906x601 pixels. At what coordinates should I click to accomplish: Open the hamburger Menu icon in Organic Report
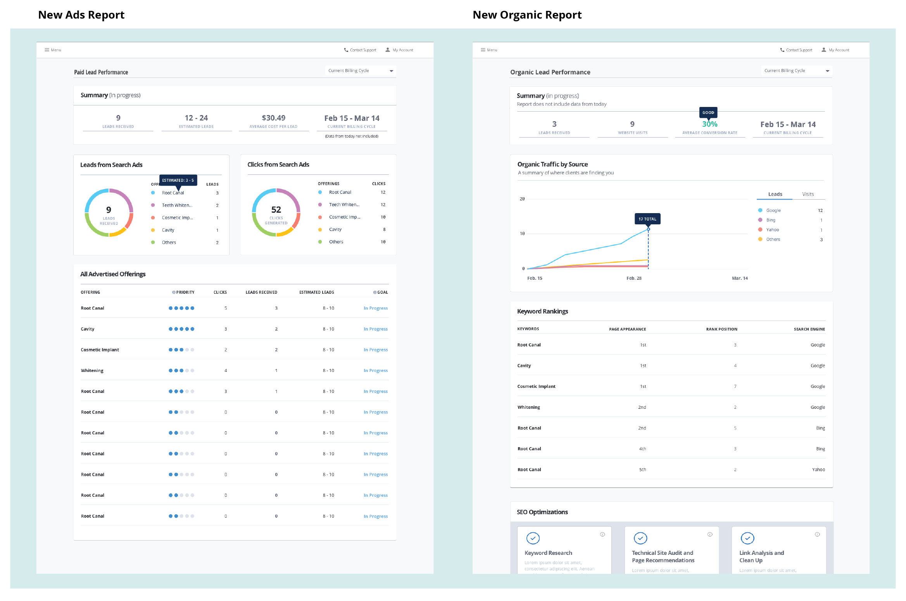(x=483, y=50)
